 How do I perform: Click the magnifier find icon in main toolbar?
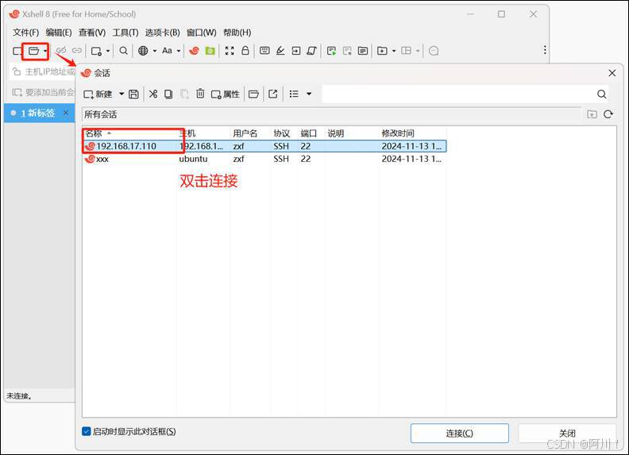pos(124,51)
